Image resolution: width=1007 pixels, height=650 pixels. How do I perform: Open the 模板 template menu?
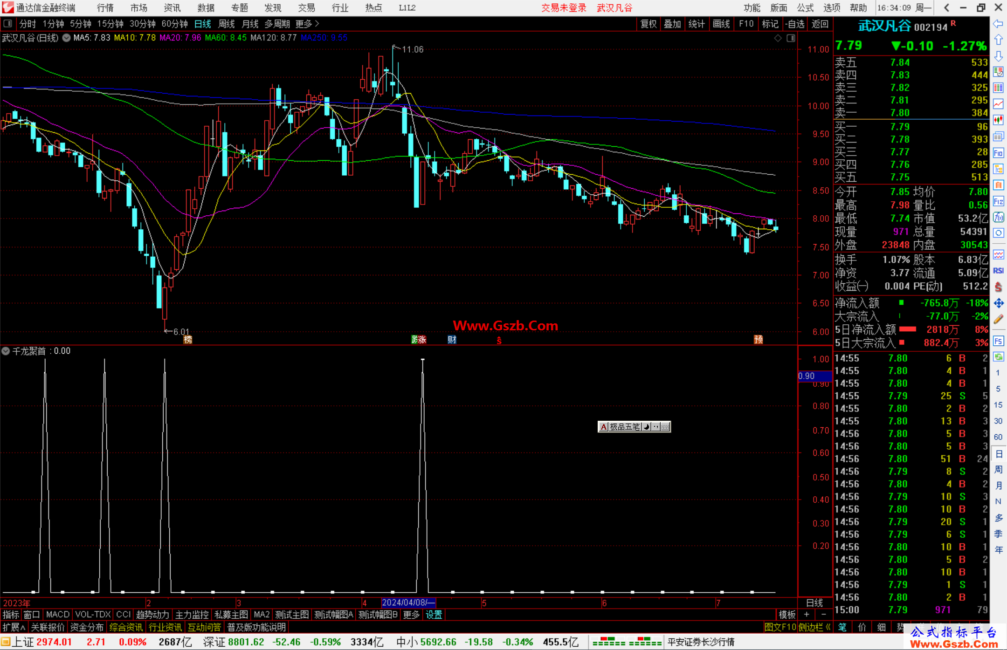point(787,615)
